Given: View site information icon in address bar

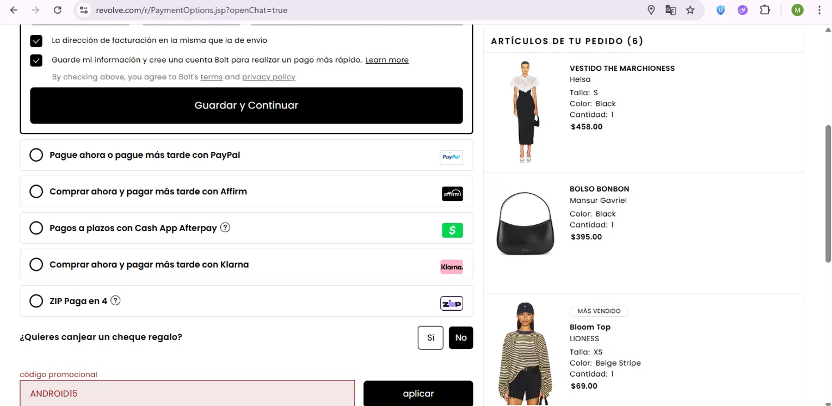Looking at the screenshot, I should [84, 10].
